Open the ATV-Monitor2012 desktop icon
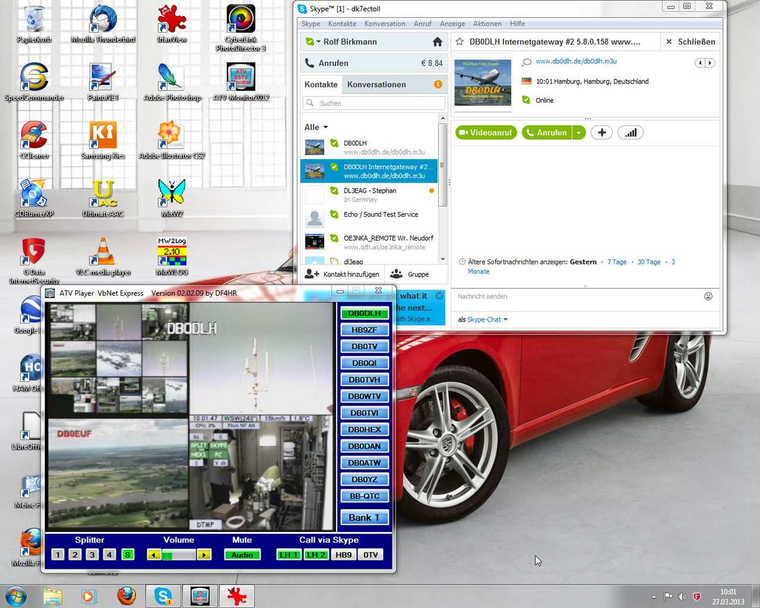The height and width of the screenshot is (608, 760). [241, 81]
